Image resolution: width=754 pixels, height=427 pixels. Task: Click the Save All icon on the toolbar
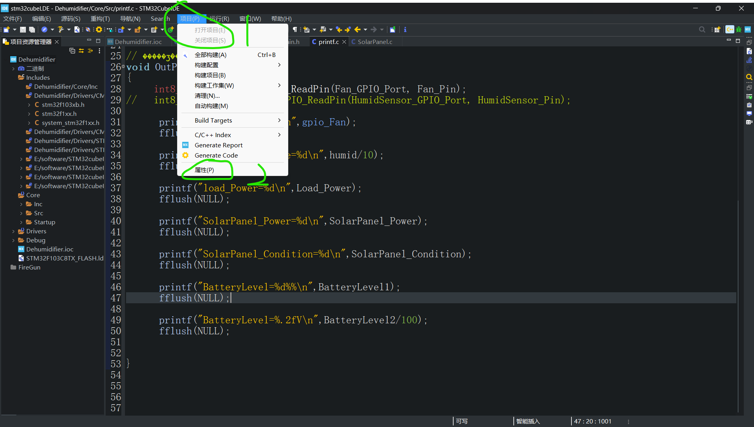[32, 29]
